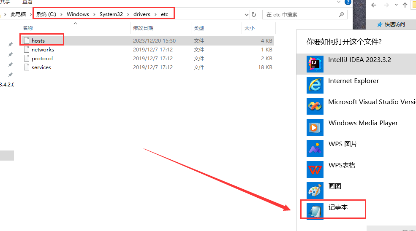Screen dimensions: 416x231
Task: Choose IntelliJ IDEA 2023.3.2 to open file
Action: pos(356,64)
